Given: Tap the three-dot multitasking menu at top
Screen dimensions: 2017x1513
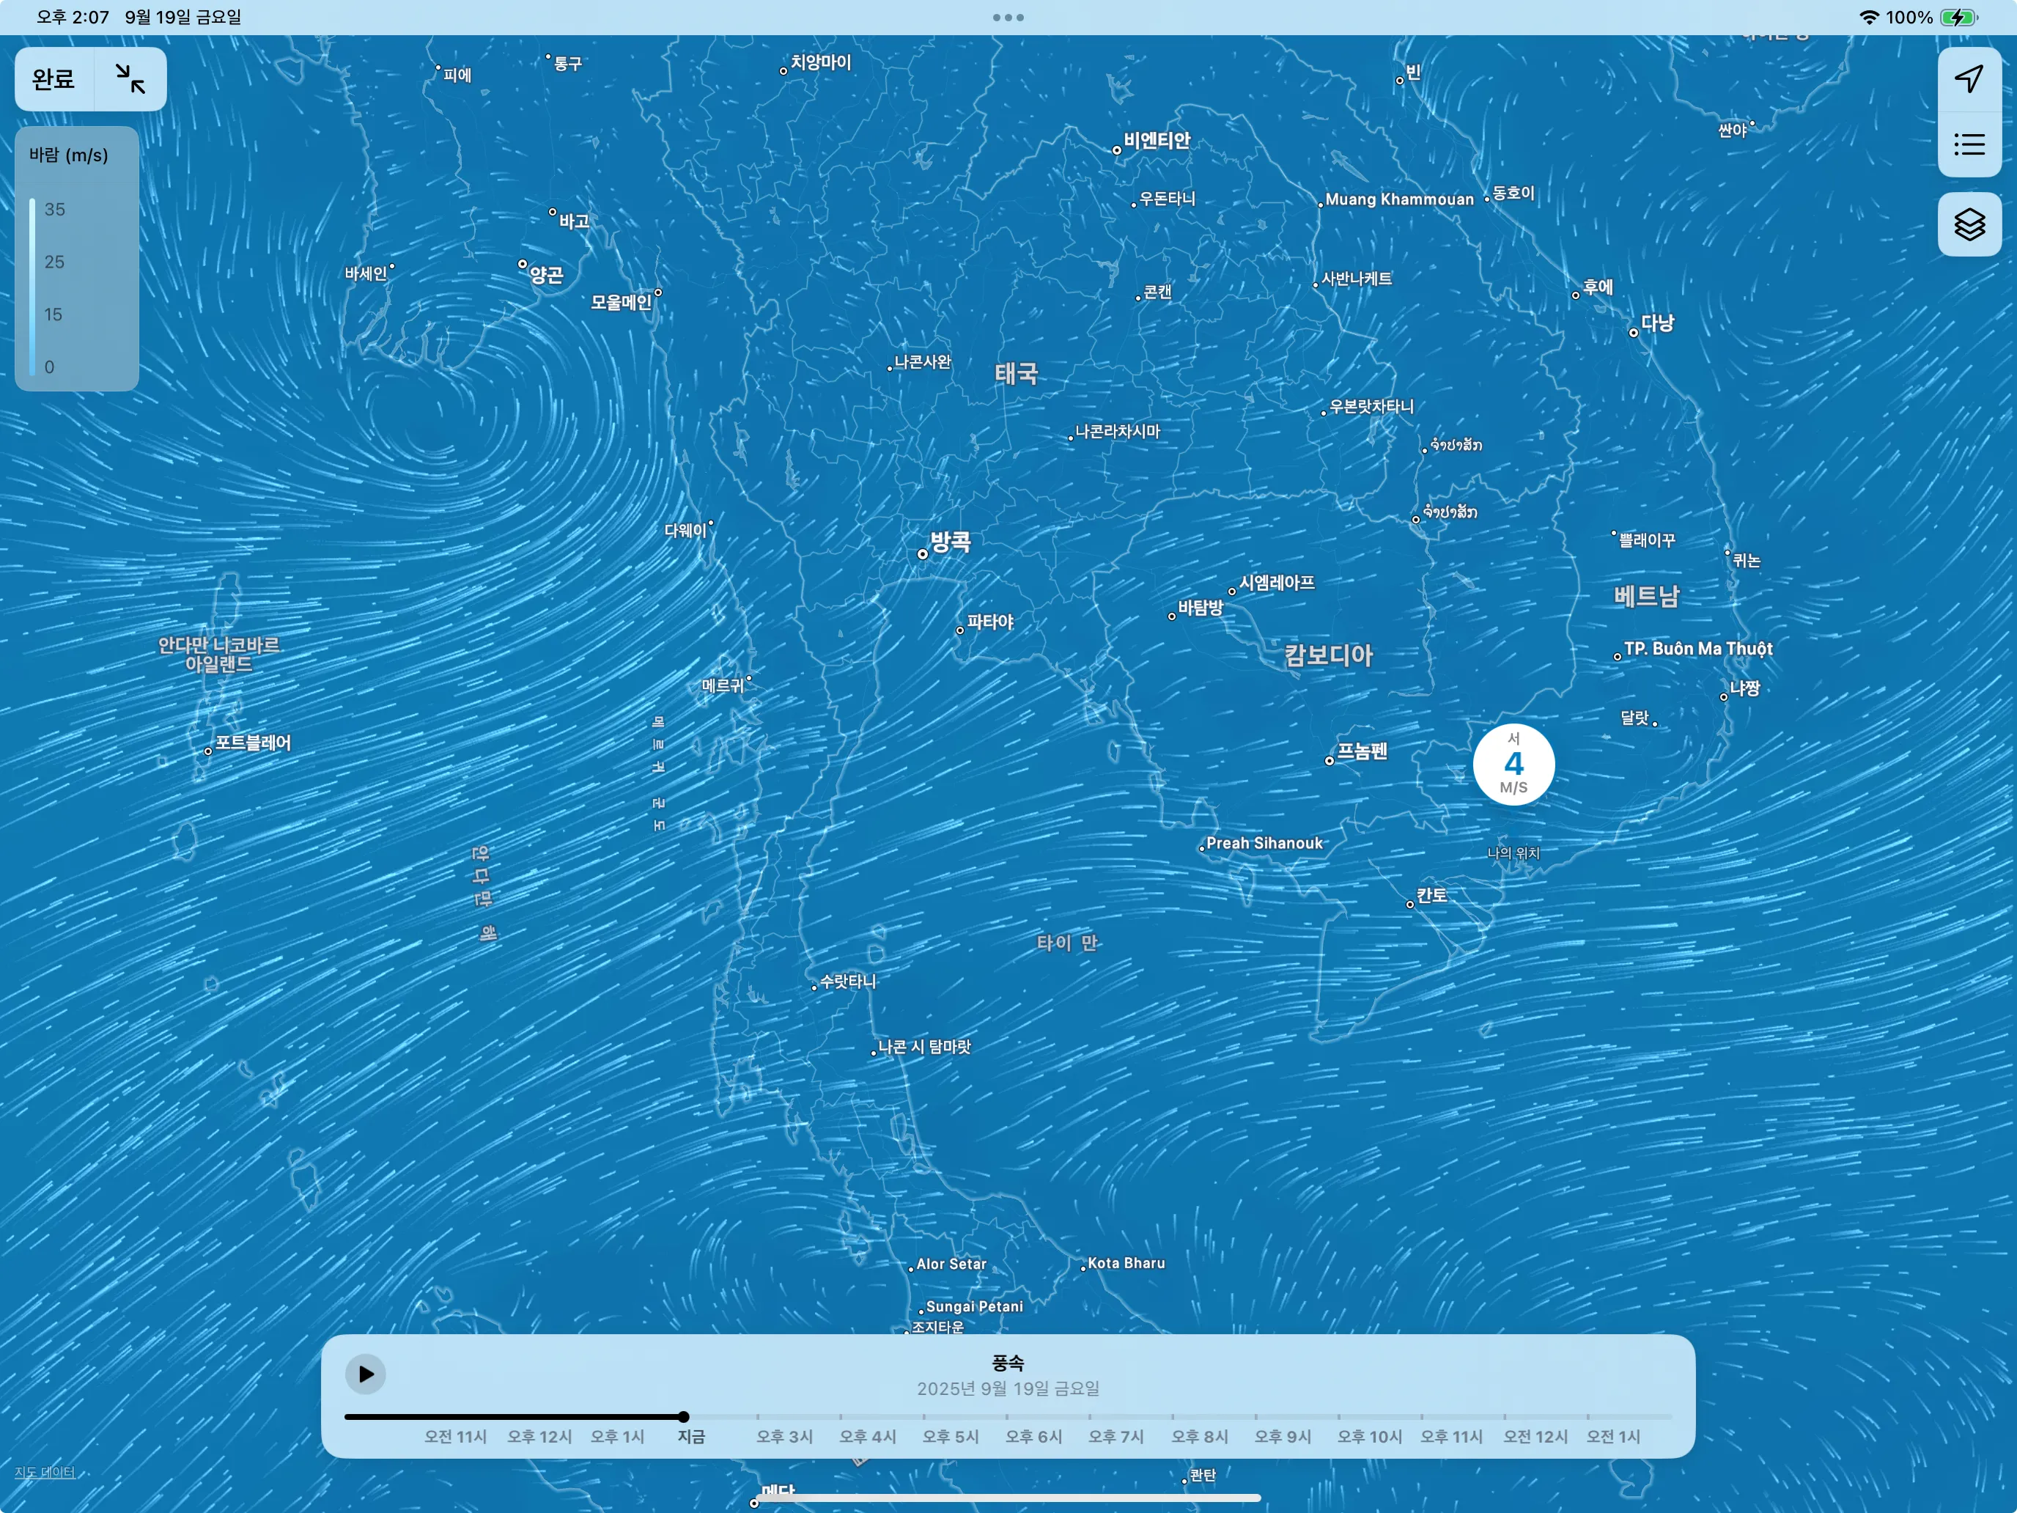Looking at the screenshot, I should pos(1008,18).
